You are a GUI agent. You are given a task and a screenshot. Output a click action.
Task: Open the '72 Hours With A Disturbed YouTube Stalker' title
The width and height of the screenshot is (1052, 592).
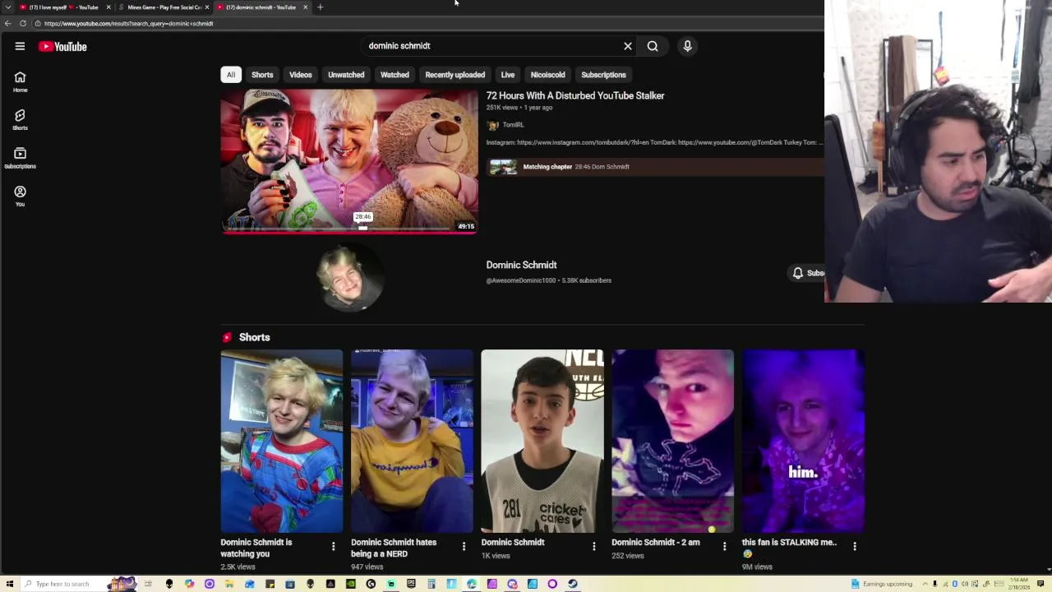pyautogui.click(x=575, y=95)
